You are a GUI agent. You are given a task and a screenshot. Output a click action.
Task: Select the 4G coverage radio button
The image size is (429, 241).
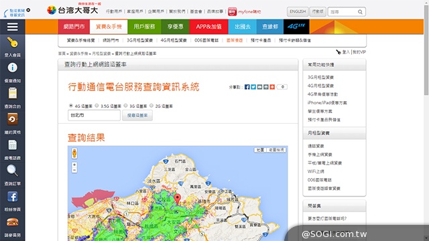[71, 106]
